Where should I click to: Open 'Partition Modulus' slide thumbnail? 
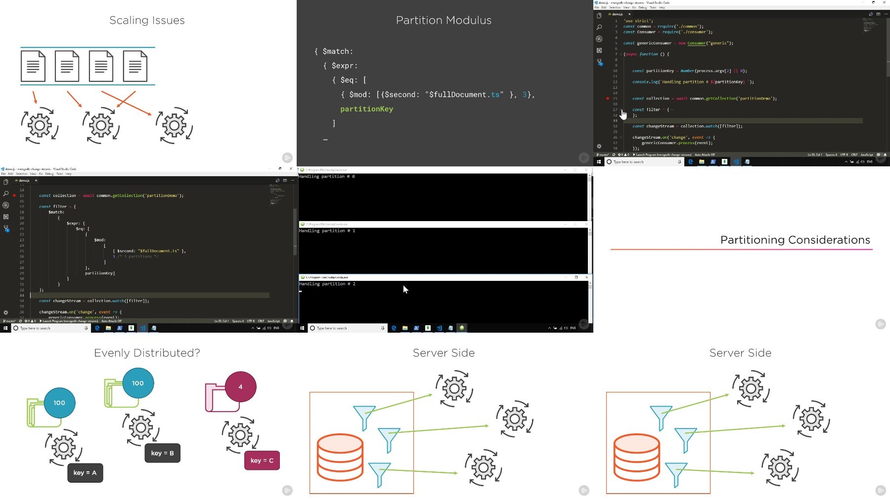(x=445, y=83)
